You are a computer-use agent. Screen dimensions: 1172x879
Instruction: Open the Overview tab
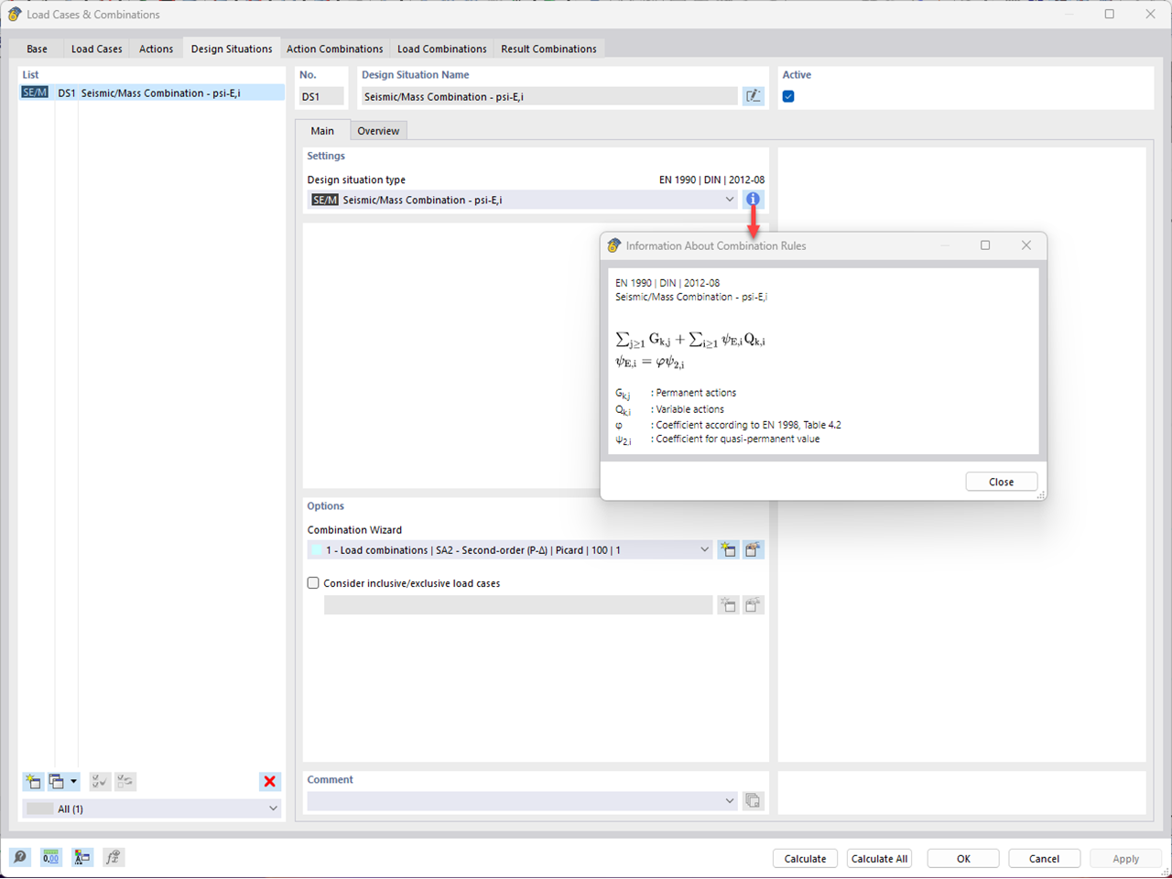(x=378, y=130)
